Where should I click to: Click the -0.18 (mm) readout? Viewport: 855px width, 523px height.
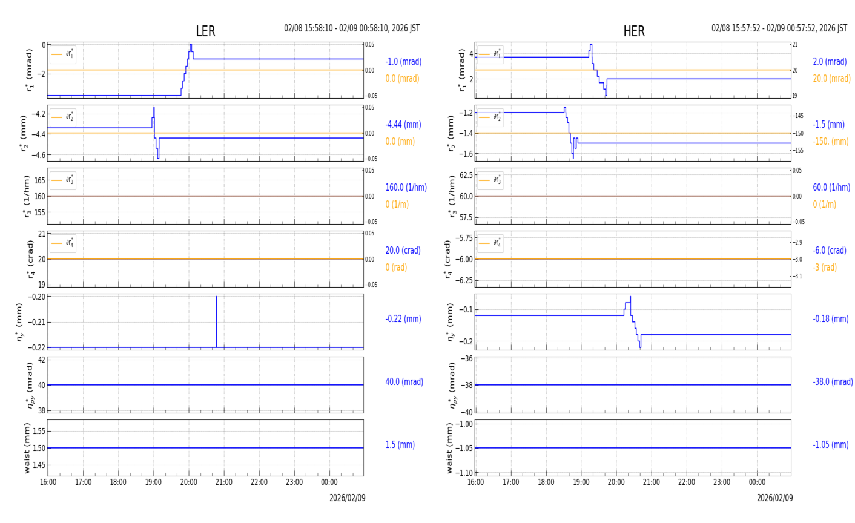click(x=831, y=319)
